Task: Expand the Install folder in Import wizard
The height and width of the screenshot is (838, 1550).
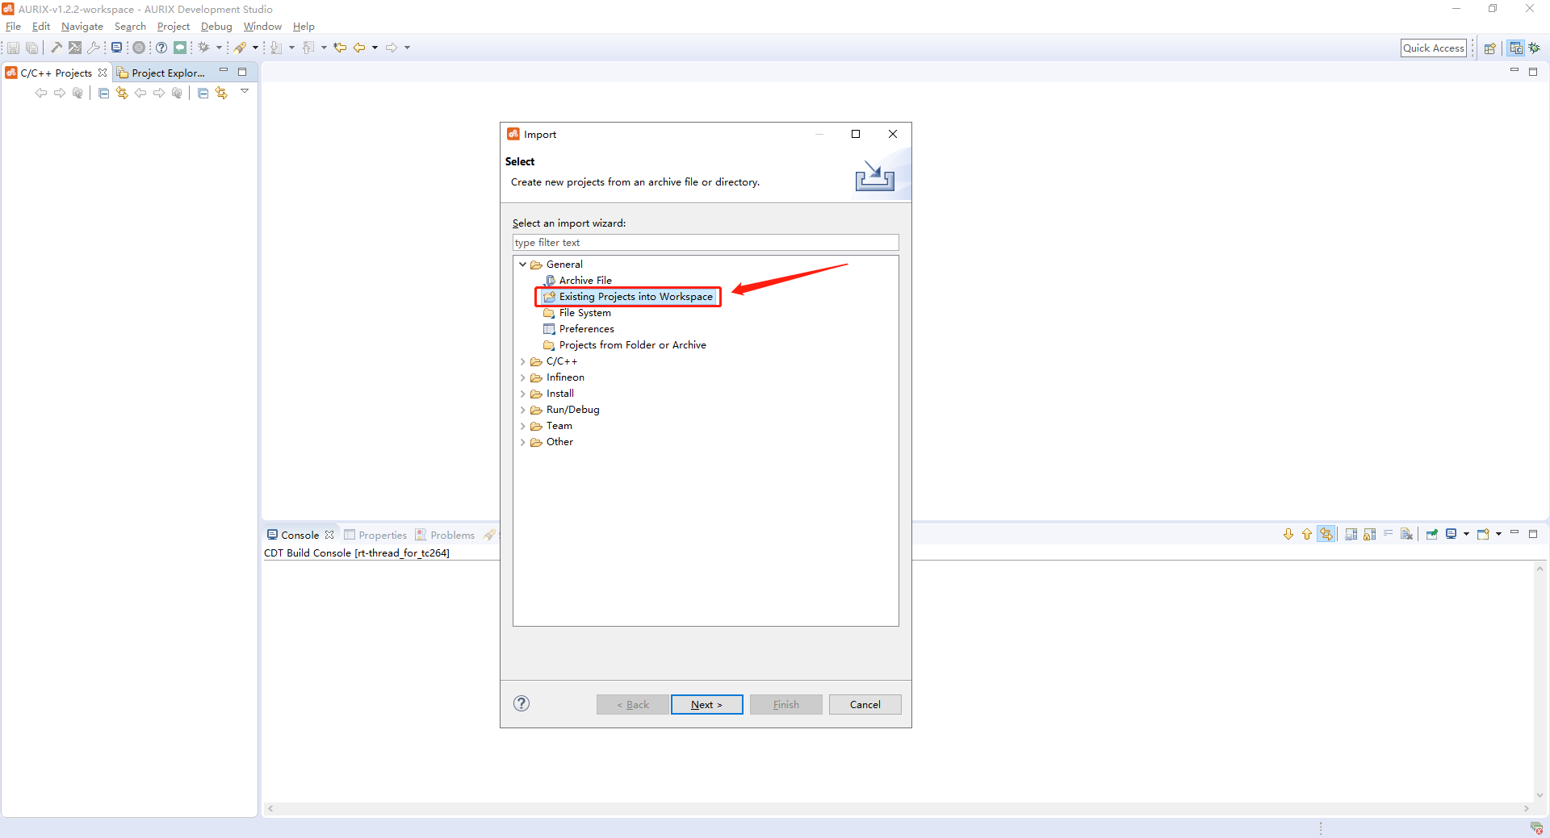Action: 523,394
